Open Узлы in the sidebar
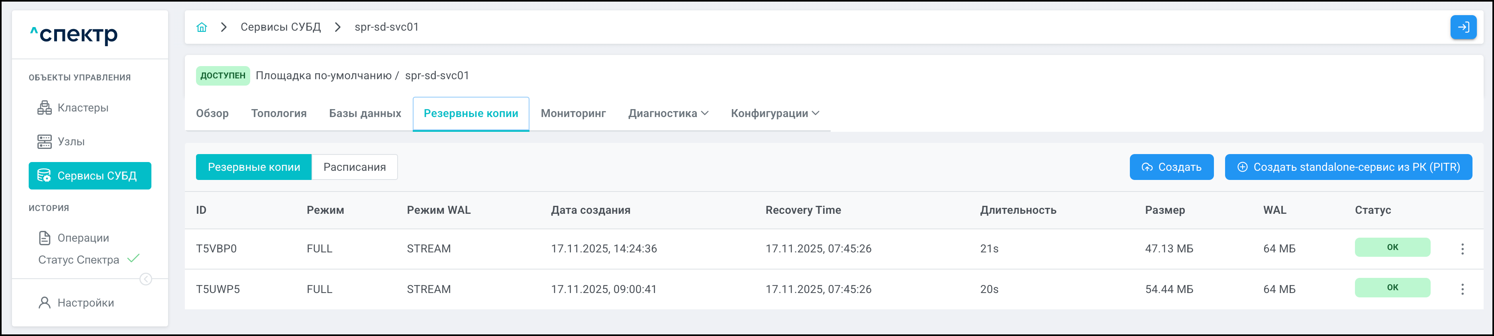This screenshot has width=1494, height=336. 71,141
